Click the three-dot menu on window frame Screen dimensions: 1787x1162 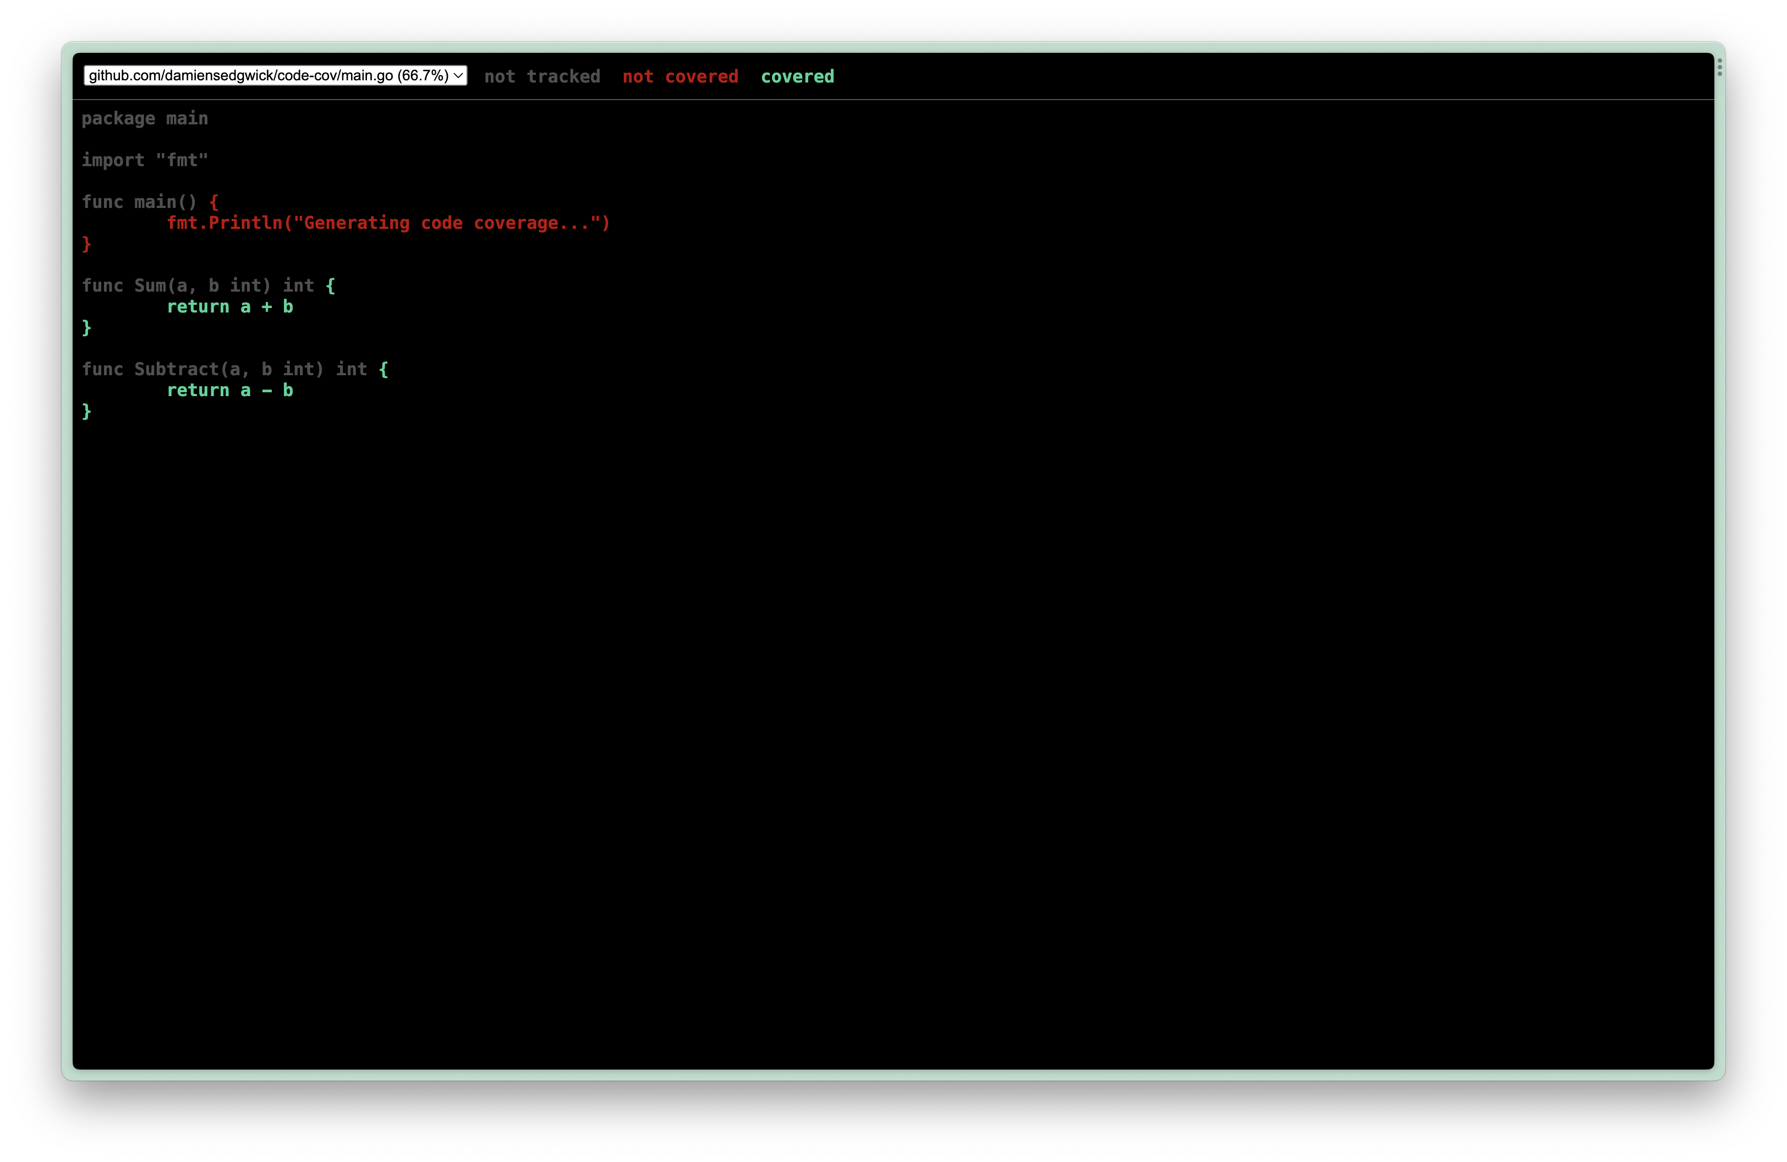click(x=1719, y=68)
